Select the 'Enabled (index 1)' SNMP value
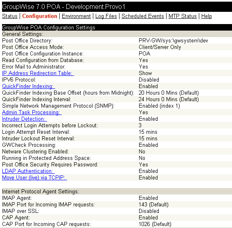The height and width of the screenshot is (228, 232). coord(159,106)
